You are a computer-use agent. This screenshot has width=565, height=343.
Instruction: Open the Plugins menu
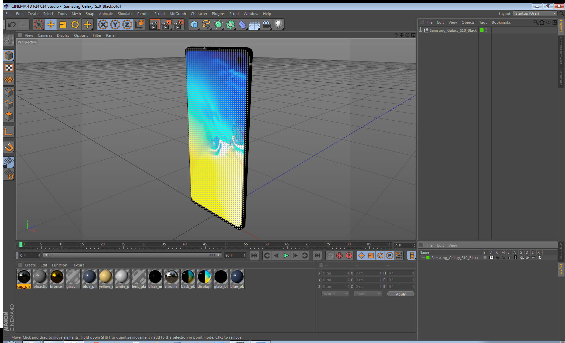[x=218, y=14]
